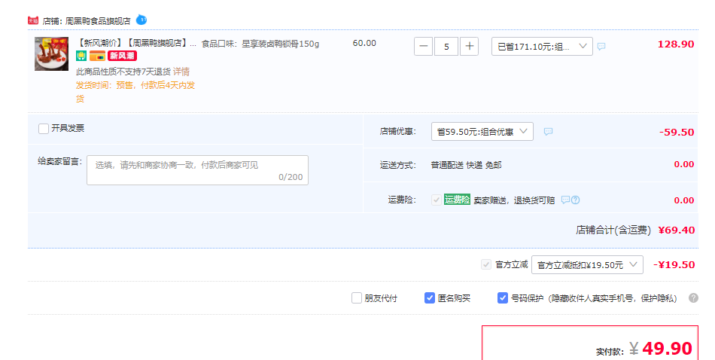Uncheck the 号码保护 checkbox
The height and width of the screenshot is (360, 715).
point(503,298)
